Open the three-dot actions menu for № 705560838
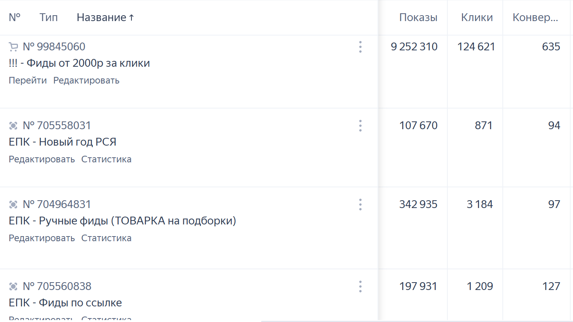Viewport: 573px width, 322px height. (x=360, y=286)
